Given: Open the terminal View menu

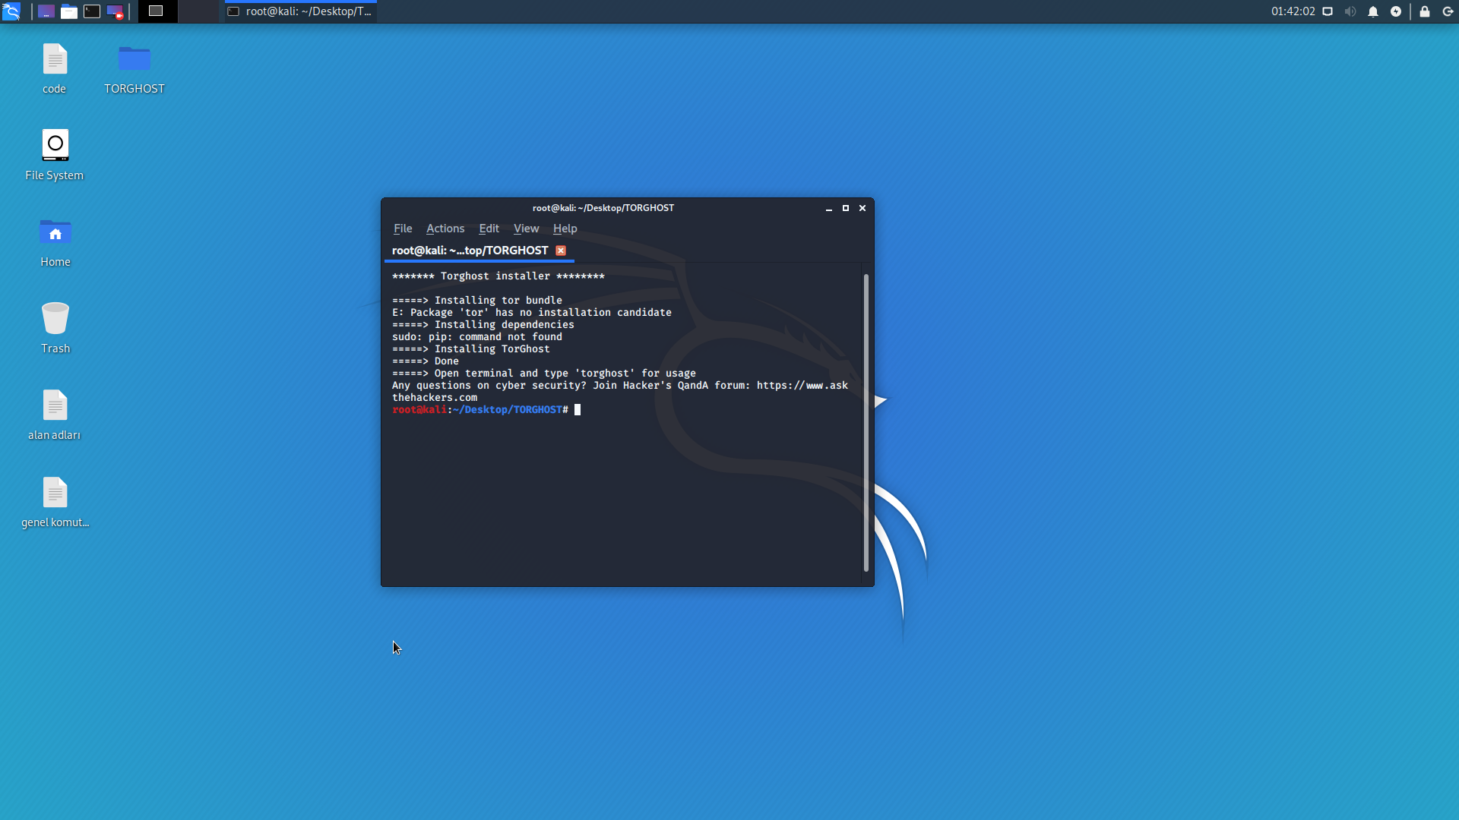Looking at the screenshot, I should tap(526, 229).
